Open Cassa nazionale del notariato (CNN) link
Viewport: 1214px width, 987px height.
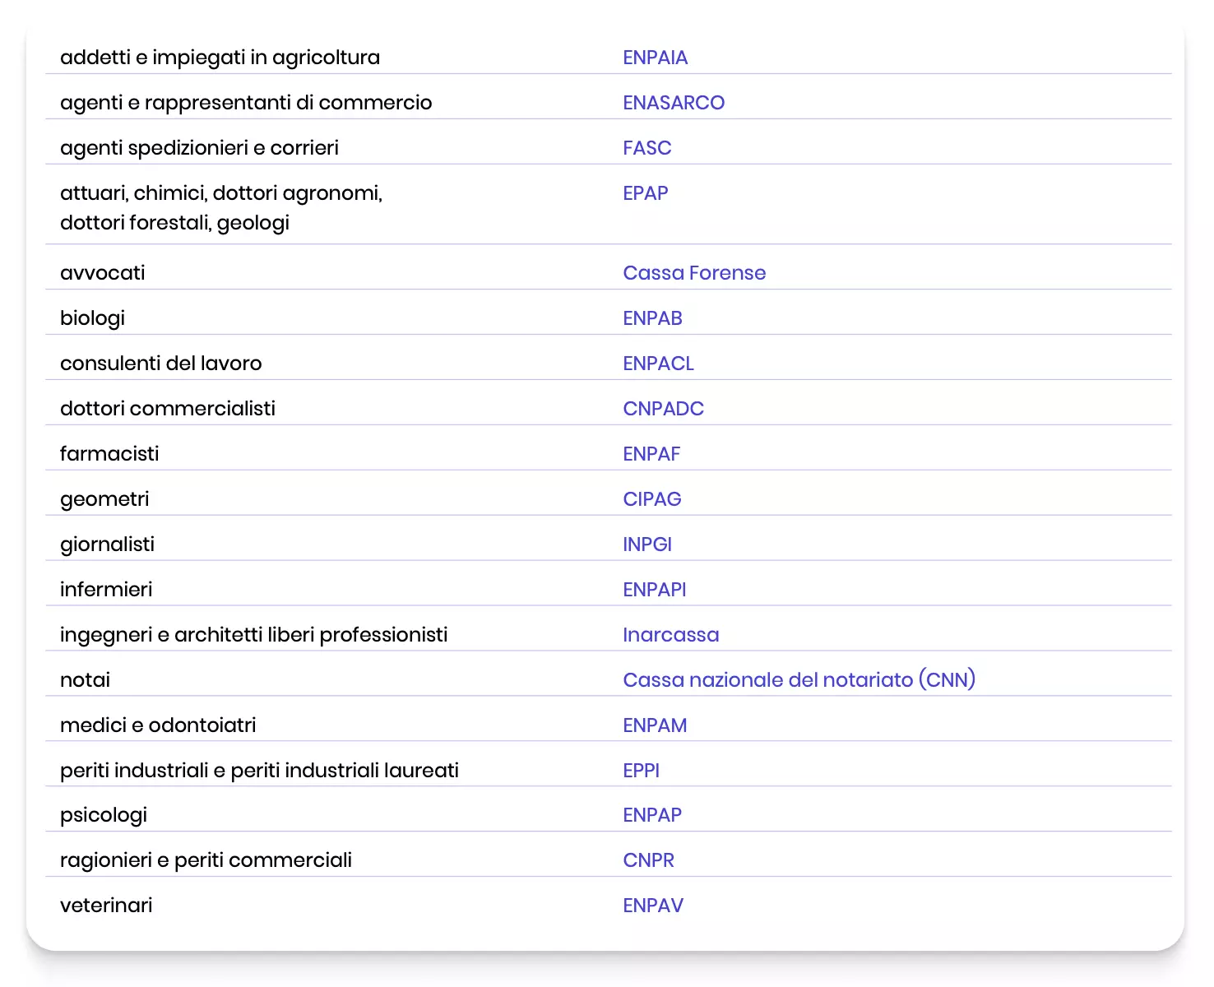click(799, 680)
